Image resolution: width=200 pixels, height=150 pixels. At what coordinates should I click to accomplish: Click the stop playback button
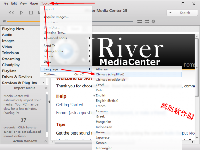31,13
